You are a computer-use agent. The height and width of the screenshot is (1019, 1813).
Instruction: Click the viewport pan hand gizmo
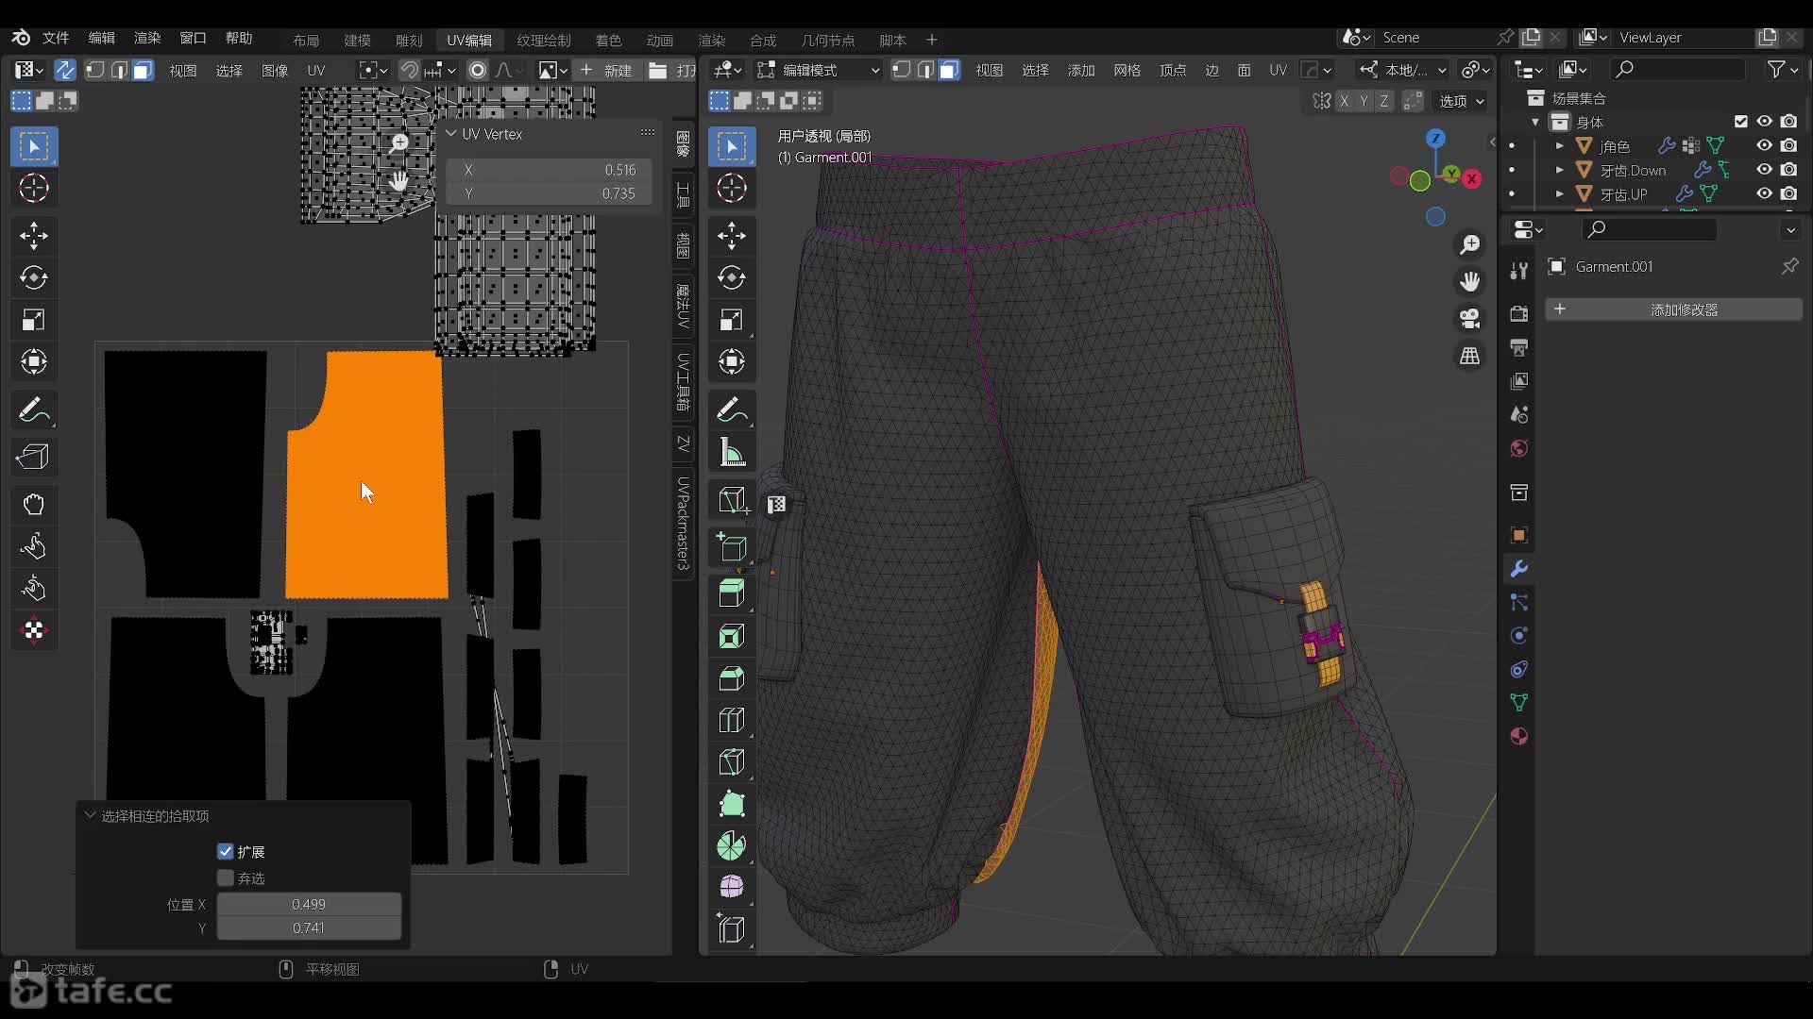[1470, 281]
